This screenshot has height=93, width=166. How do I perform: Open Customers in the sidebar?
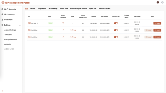pos(8,20)
